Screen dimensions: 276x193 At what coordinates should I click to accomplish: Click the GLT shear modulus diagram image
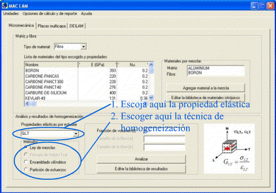(x=229, y=149)
